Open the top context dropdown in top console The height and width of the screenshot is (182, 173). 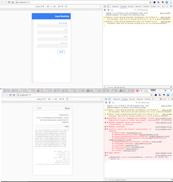point(123,10)
